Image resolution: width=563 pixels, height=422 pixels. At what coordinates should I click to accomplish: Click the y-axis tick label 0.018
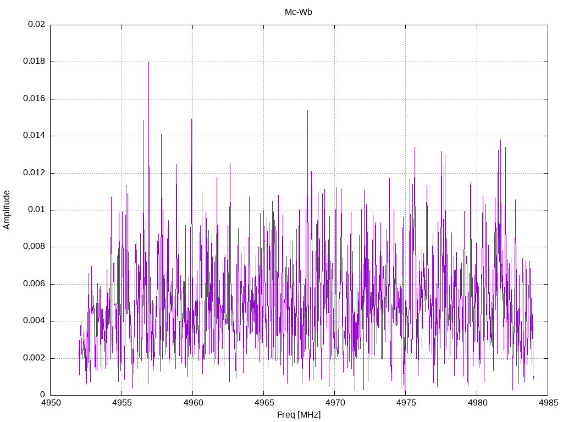point(34,62)
